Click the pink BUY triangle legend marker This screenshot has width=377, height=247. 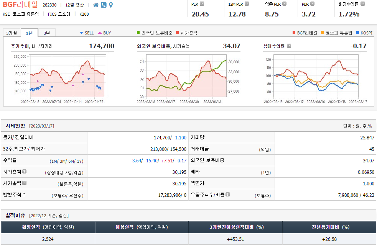(x=100, y=33)
